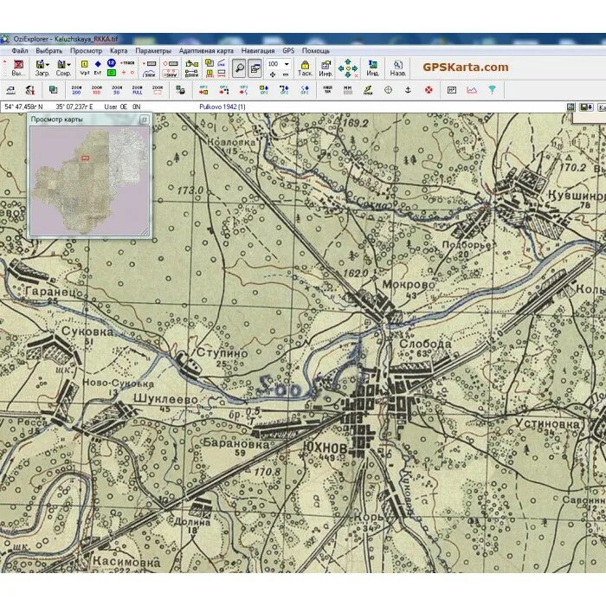Viewport: 606px width, 606px height.
Task: Click the Pulkovo 1942 datum label
Action: point(222,106)
